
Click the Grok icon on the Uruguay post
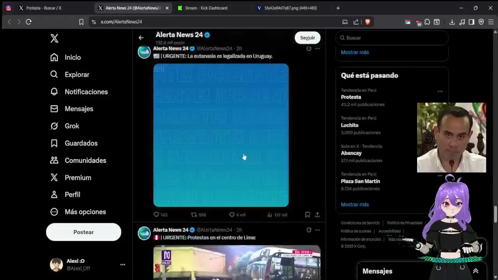pos(309,49)
